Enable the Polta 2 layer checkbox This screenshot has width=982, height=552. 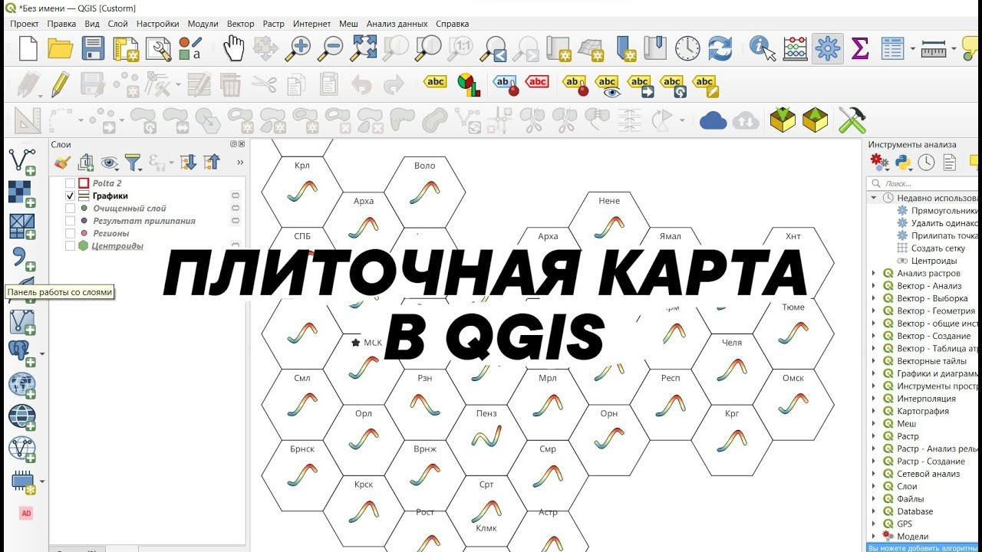click(x=70, y=183)
